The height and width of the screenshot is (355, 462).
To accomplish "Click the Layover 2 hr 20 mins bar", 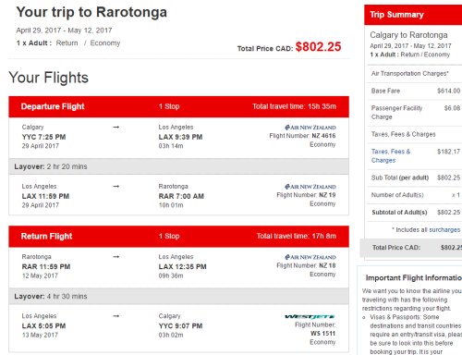I will point(178,166).
